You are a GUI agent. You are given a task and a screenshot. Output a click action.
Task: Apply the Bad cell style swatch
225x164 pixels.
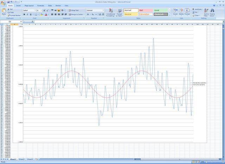145,11
